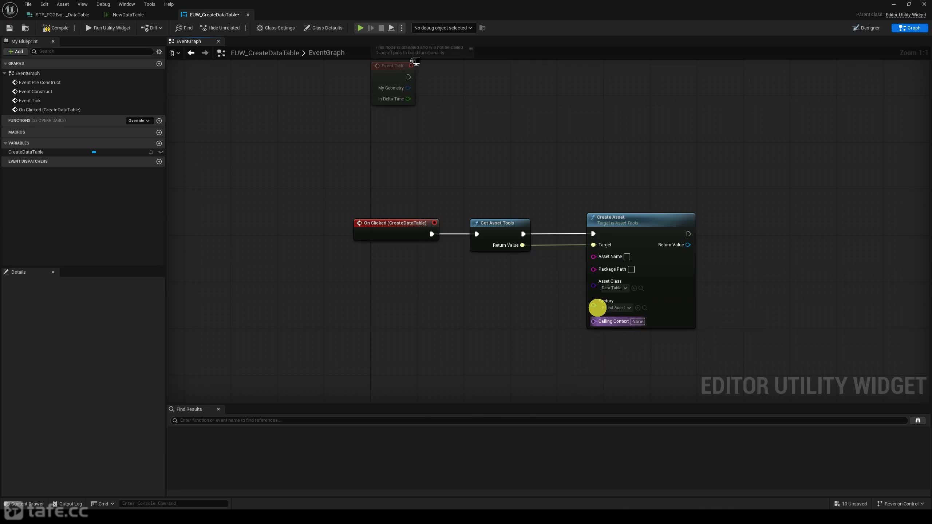Viewport: 932px width, 524px height.
Task: Open the Editor Utility Widget parent class link
Action: tap(906, 15)
